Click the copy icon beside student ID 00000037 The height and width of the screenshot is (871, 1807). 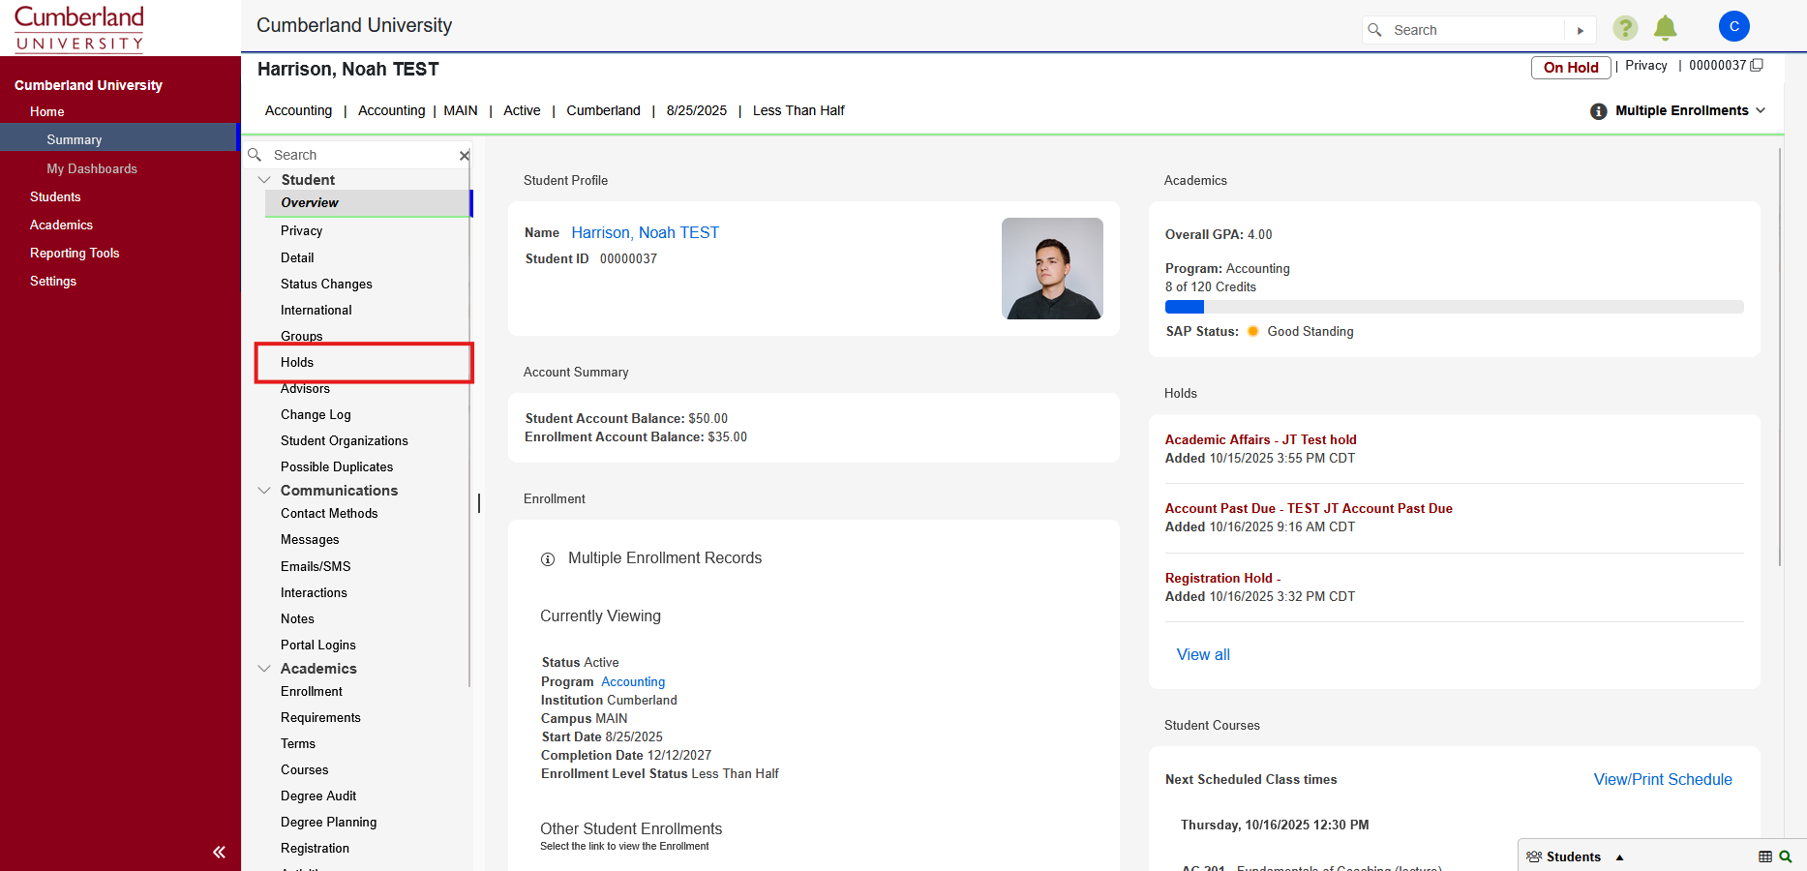click(1757, 66)
